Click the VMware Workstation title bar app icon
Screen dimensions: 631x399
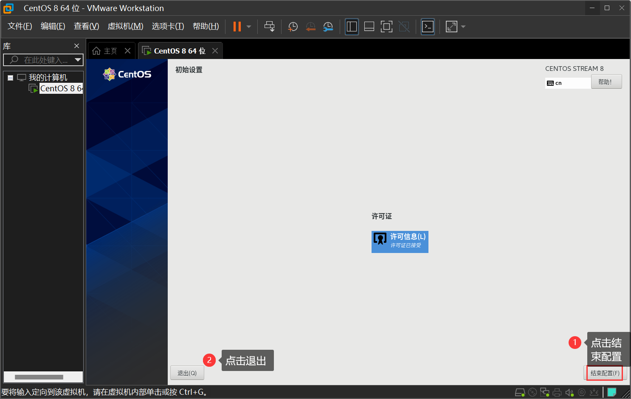[x=8, y=8]
